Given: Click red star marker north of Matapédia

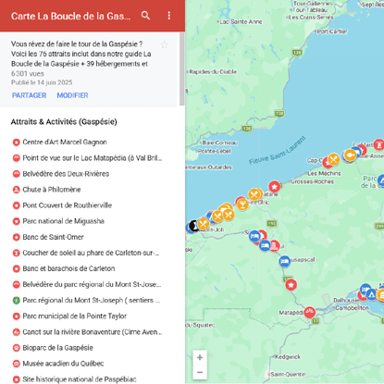Looking at the screenshot, I should tap(291, 285).
